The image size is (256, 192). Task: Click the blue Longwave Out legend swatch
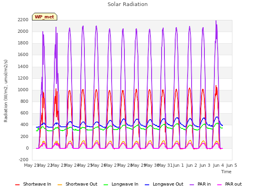click(x=147, y=185)
